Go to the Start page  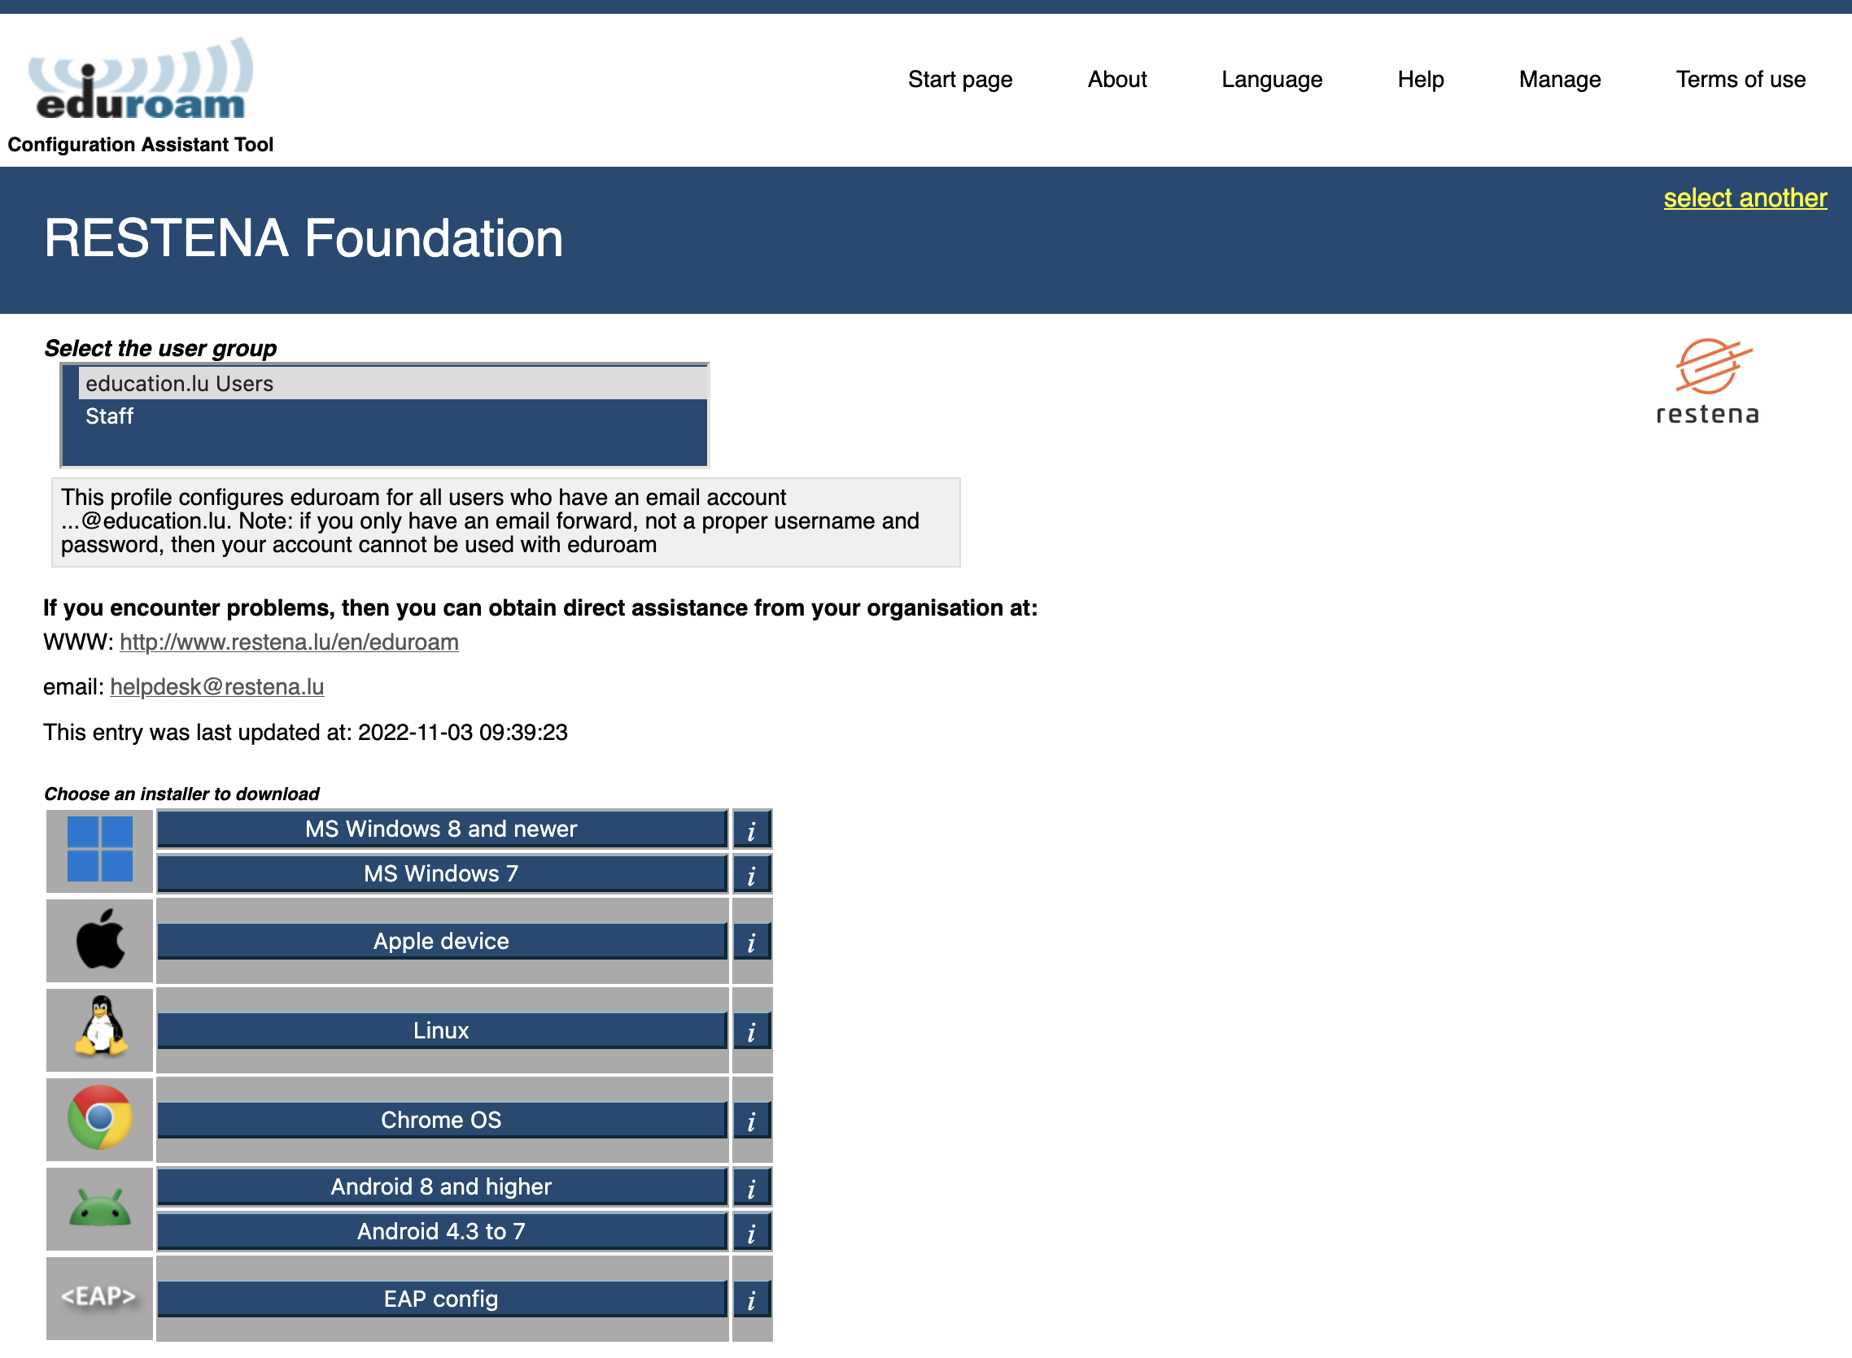959,79
